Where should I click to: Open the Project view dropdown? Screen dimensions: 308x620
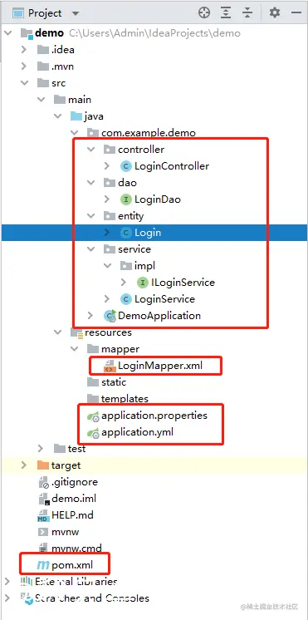point(76,13)
